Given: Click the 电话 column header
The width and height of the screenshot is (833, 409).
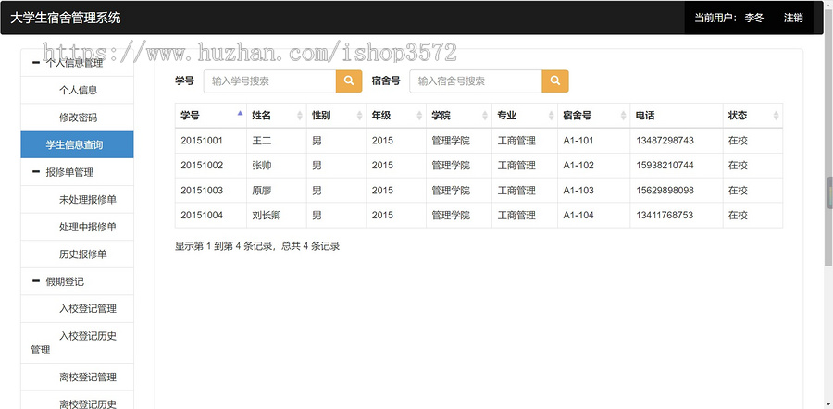Looking at the screenshot, I should [x=677, y=116].
